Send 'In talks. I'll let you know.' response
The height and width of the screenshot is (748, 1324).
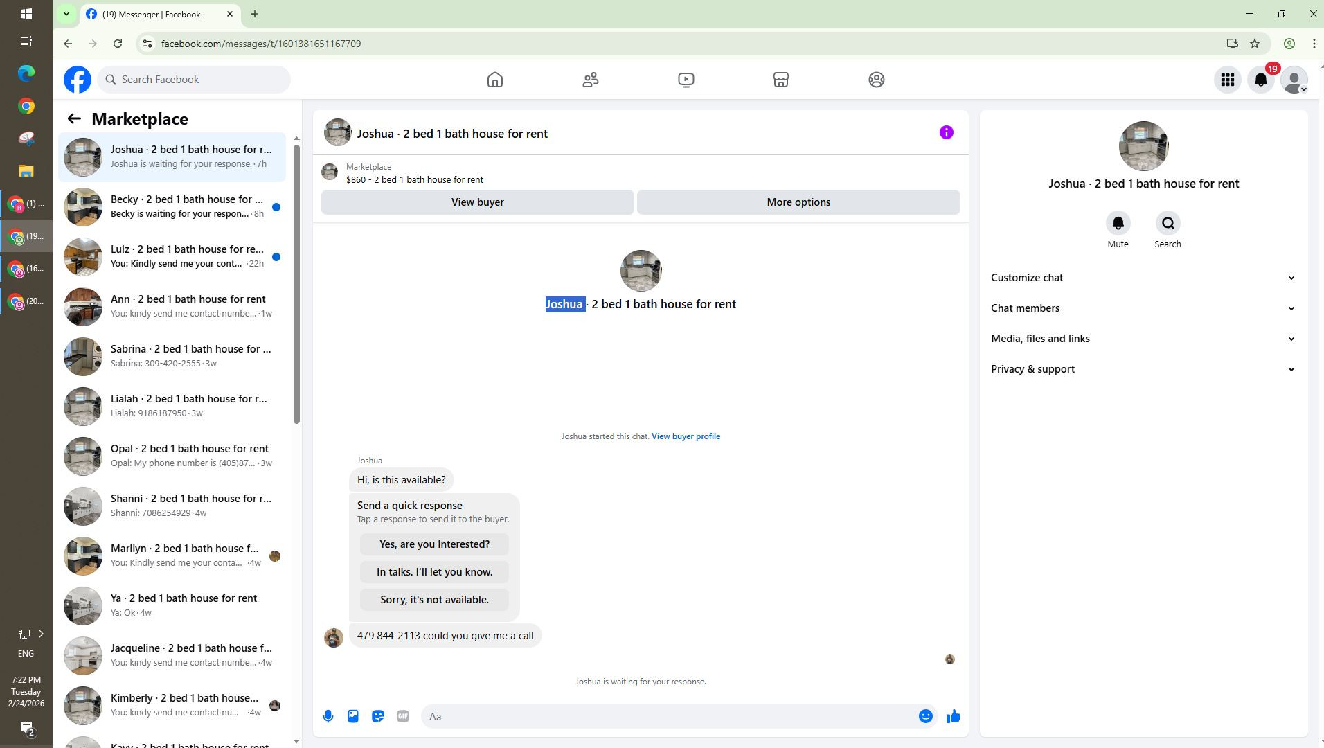434,572
